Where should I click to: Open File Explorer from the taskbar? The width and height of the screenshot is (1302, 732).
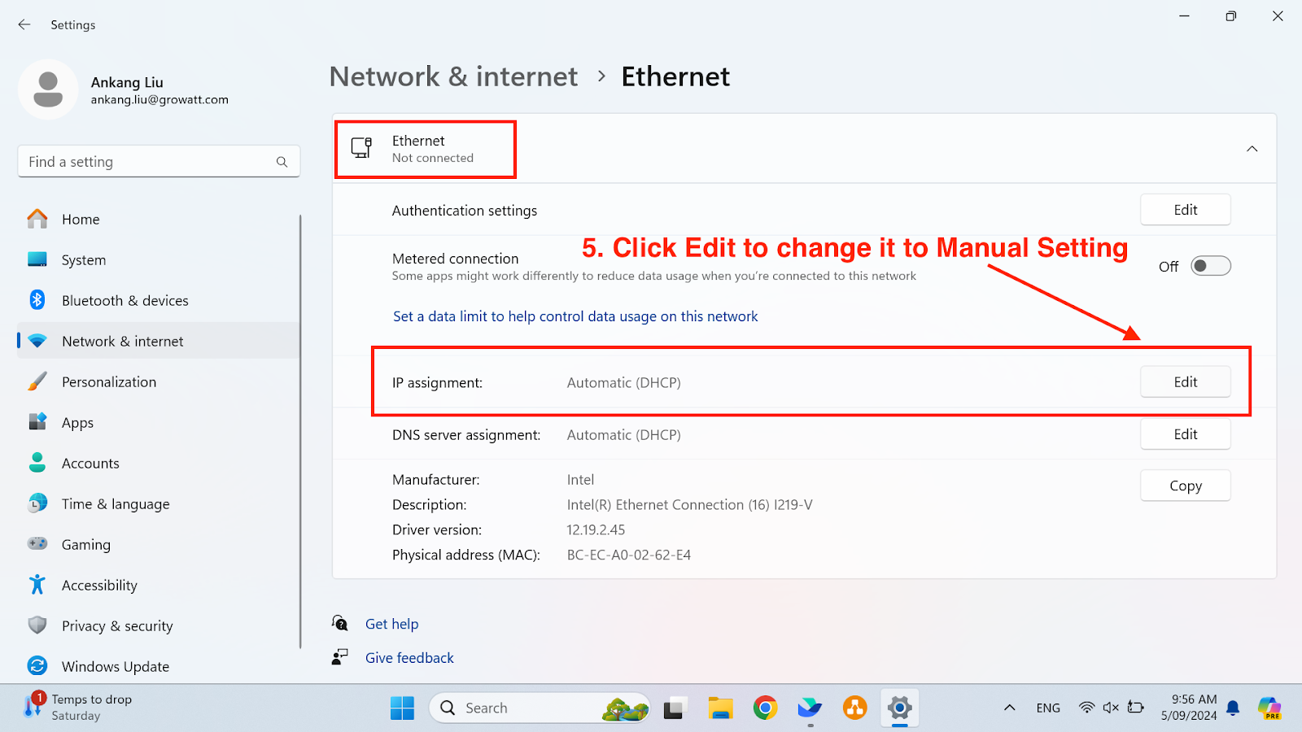coord(720,708)
